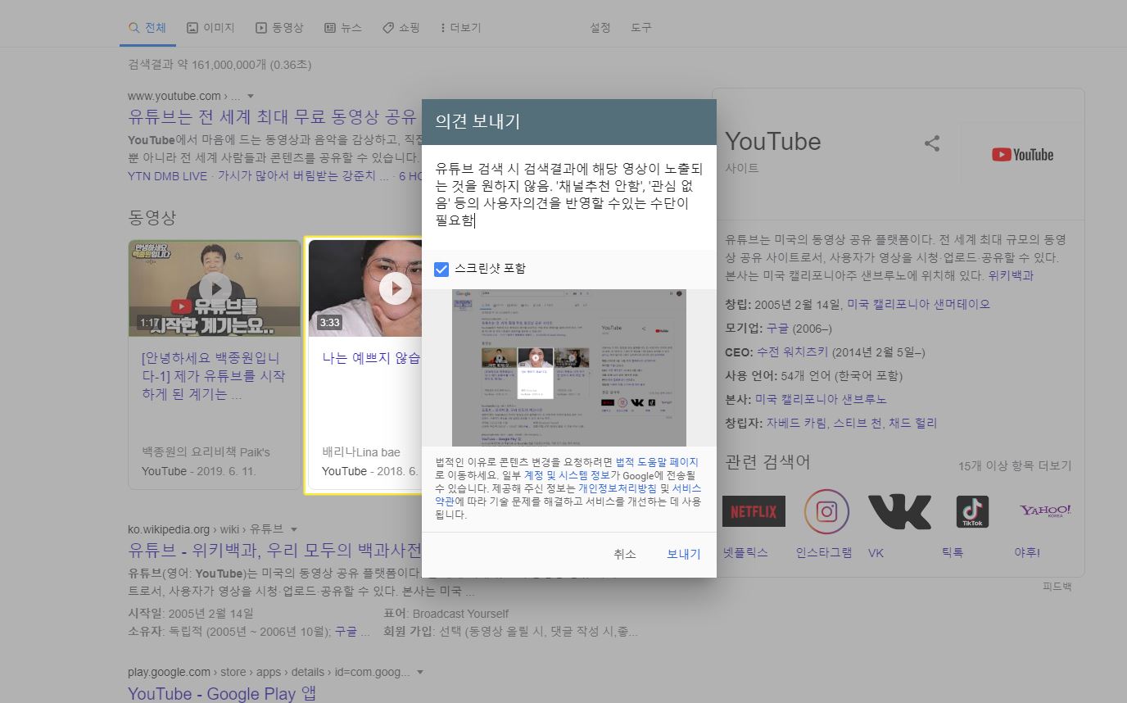Play the 3:33 video thumbnail

365,288
